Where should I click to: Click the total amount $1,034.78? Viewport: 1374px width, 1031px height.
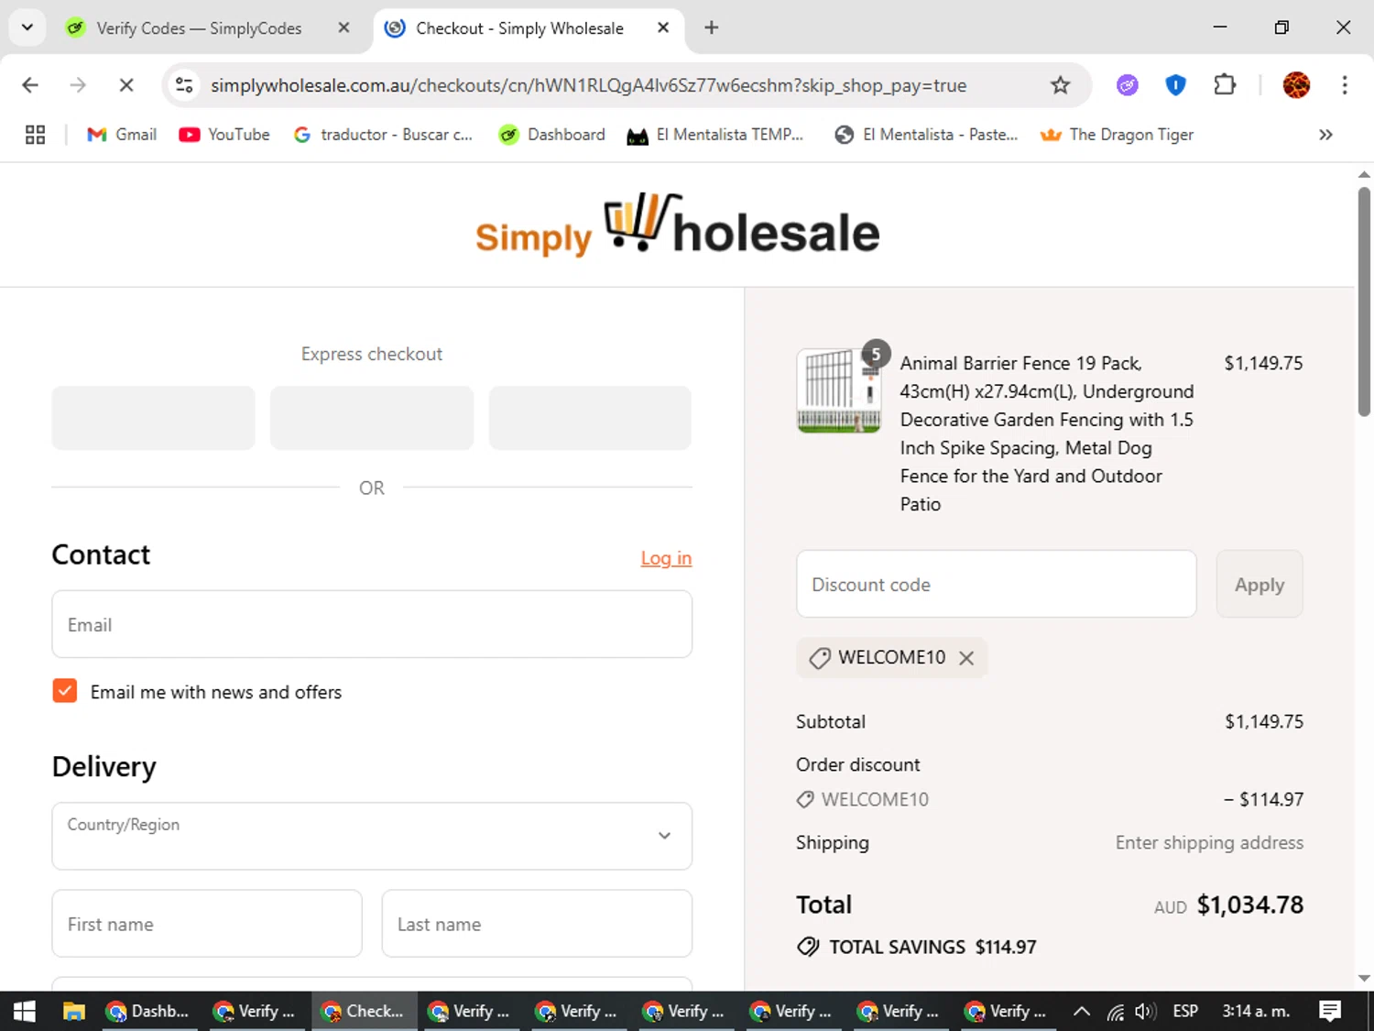pos(1250,905)
